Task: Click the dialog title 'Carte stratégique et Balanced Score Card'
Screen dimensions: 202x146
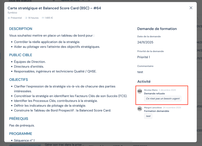Action: pos(54,8)
